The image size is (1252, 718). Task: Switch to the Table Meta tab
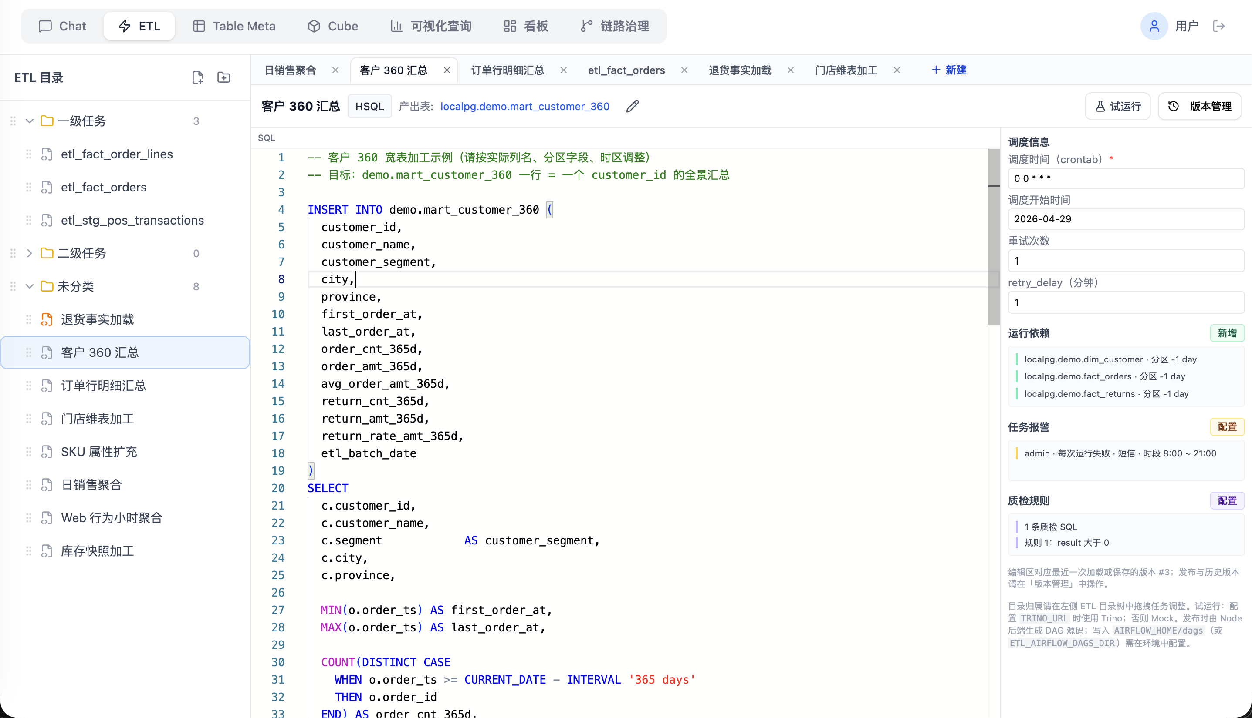tap(234, 26)
